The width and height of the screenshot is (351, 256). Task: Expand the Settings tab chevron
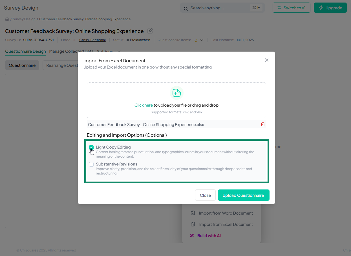[119, 51]
